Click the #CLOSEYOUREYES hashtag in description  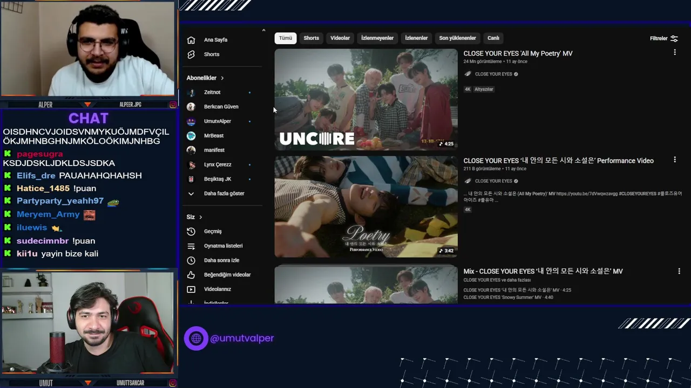[x=638, y=193]
